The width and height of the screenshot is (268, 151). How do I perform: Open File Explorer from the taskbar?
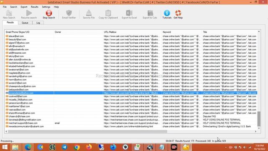pos(15,147)
